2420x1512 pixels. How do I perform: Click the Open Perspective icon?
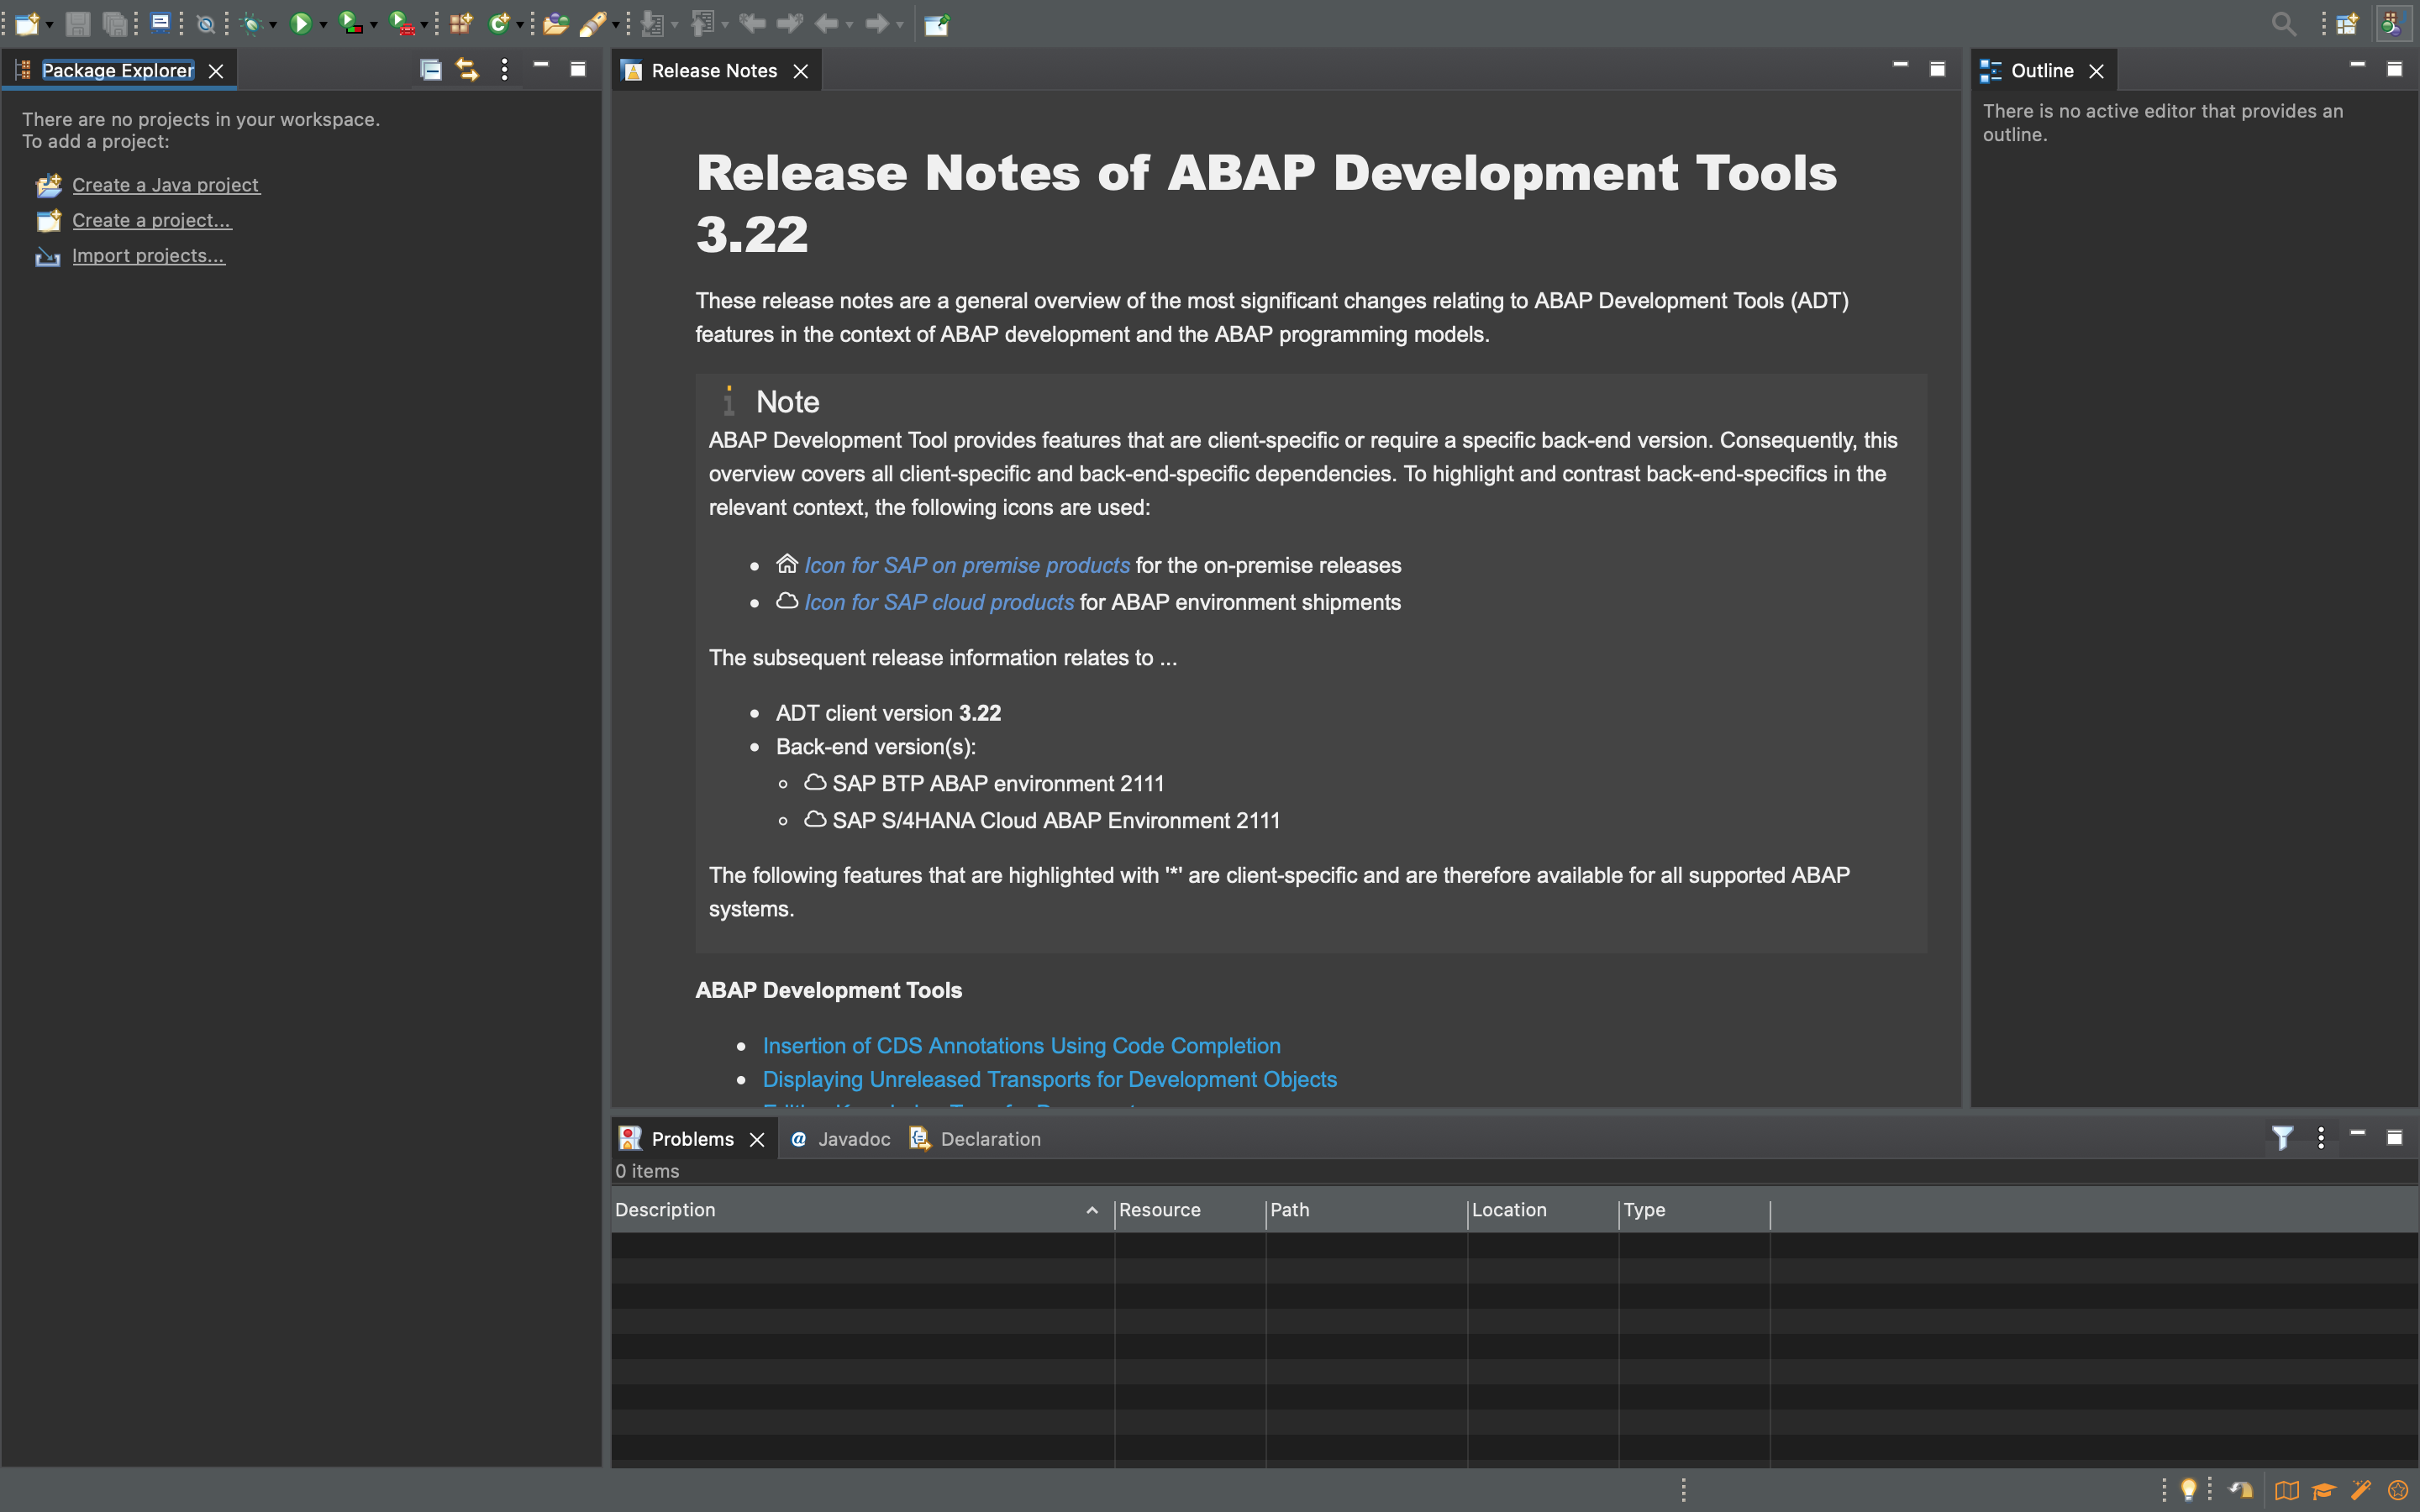tap(2347, 24)
